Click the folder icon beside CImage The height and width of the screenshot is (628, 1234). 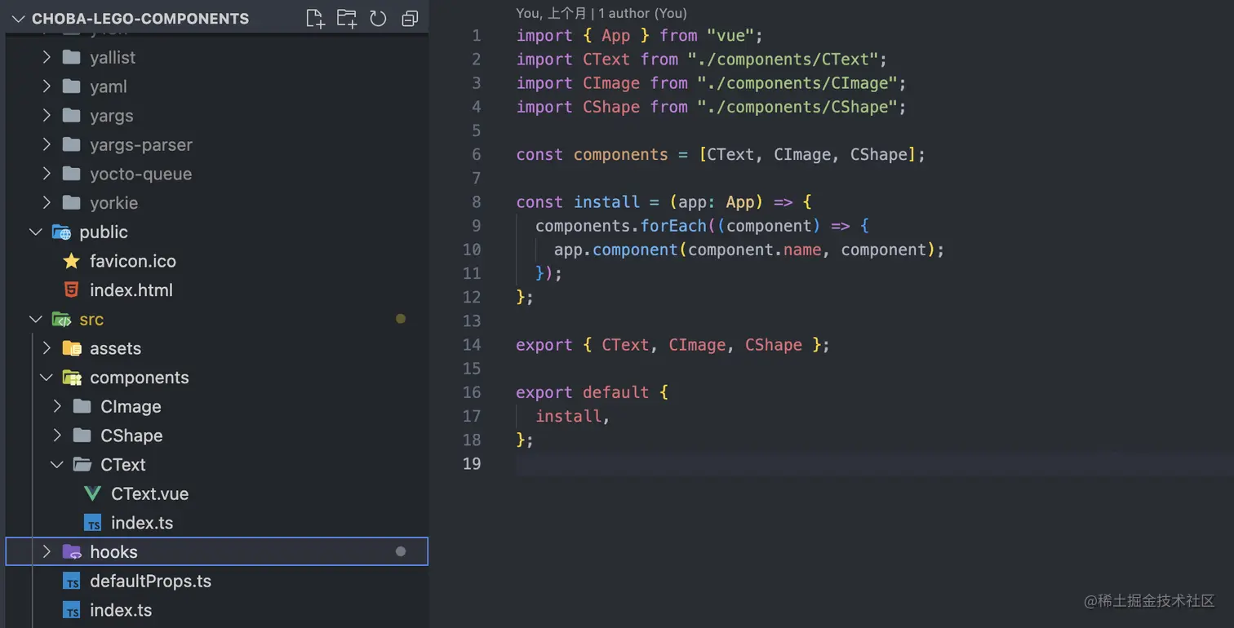point(82,406)
